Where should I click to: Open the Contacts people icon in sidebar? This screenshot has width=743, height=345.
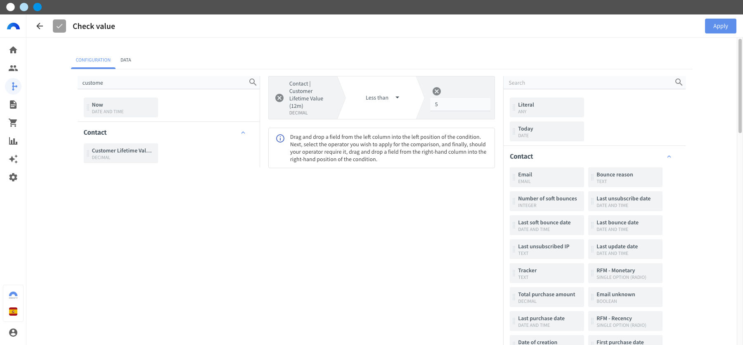point(13,68)
